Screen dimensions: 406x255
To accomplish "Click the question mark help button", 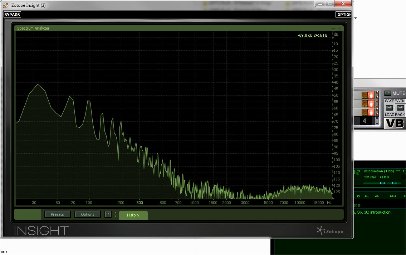I will tap(108, 214).
